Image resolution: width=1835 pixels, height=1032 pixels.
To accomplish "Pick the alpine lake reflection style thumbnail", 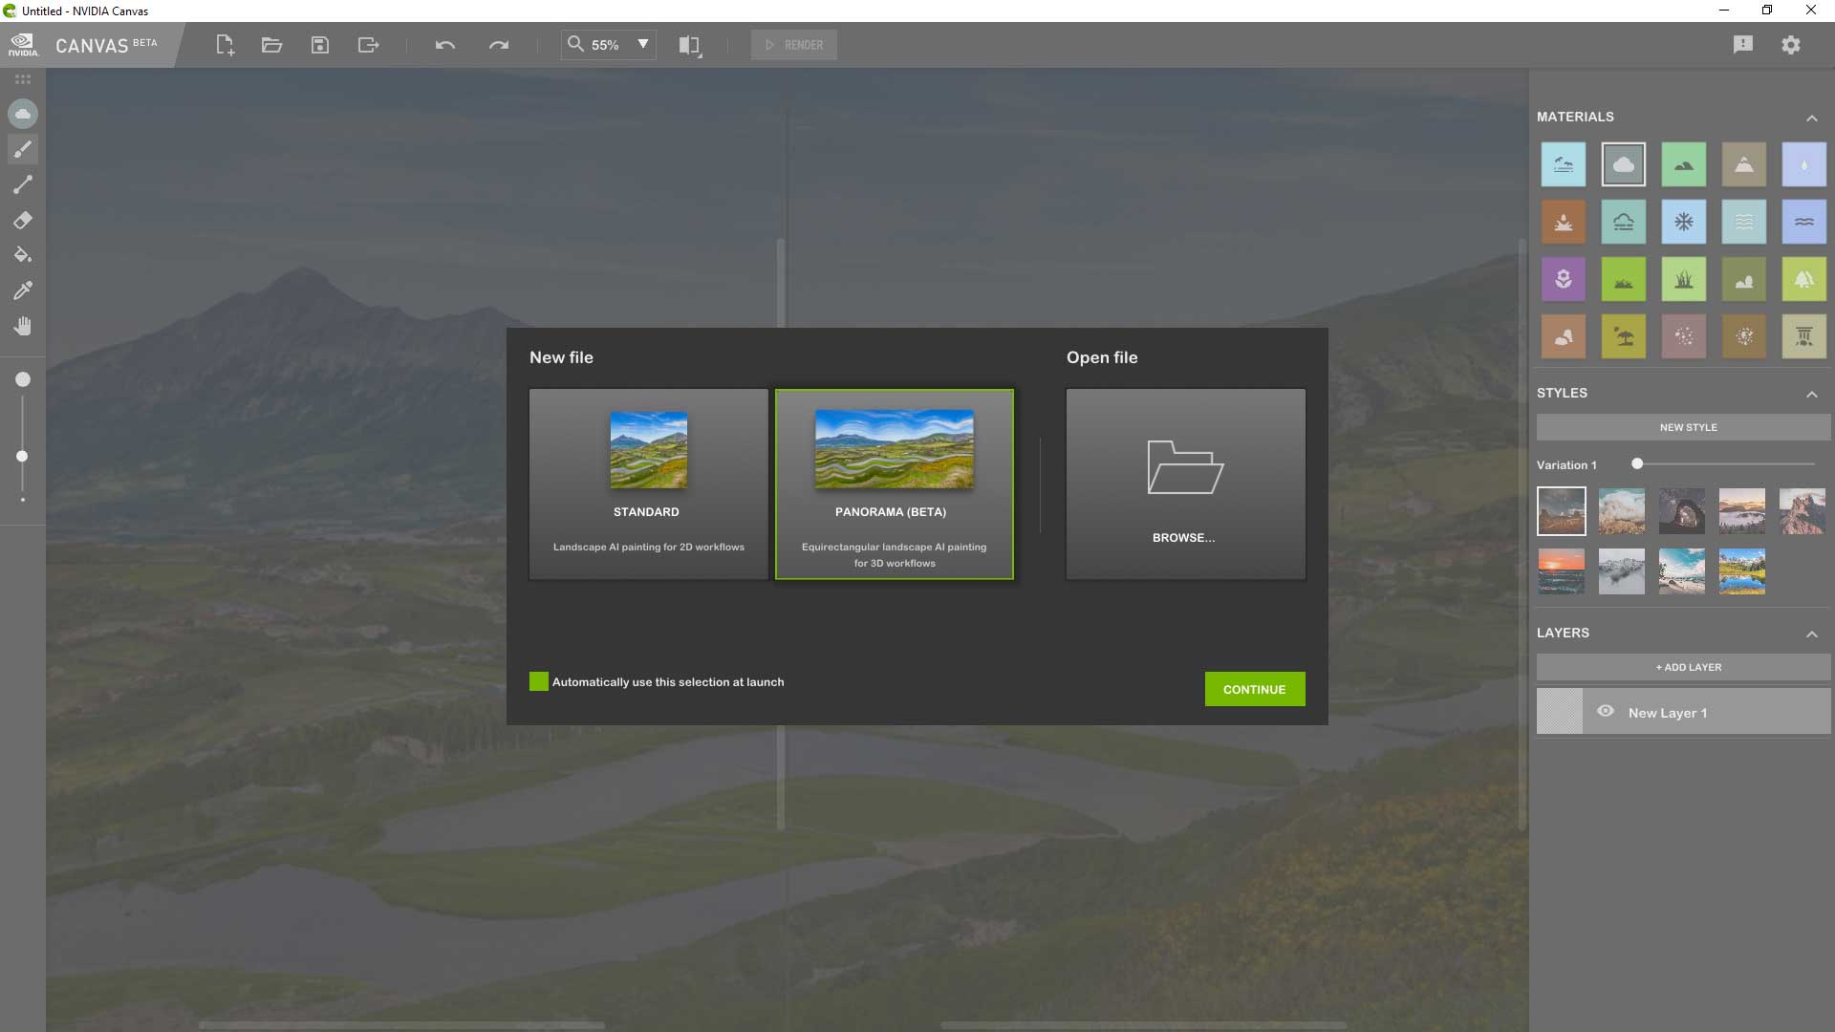I will point(1742,571).
